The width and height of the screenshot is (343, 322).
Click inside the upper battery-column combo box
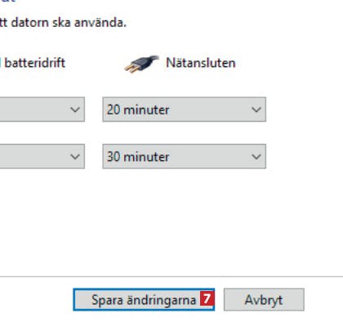coord(42,110)
